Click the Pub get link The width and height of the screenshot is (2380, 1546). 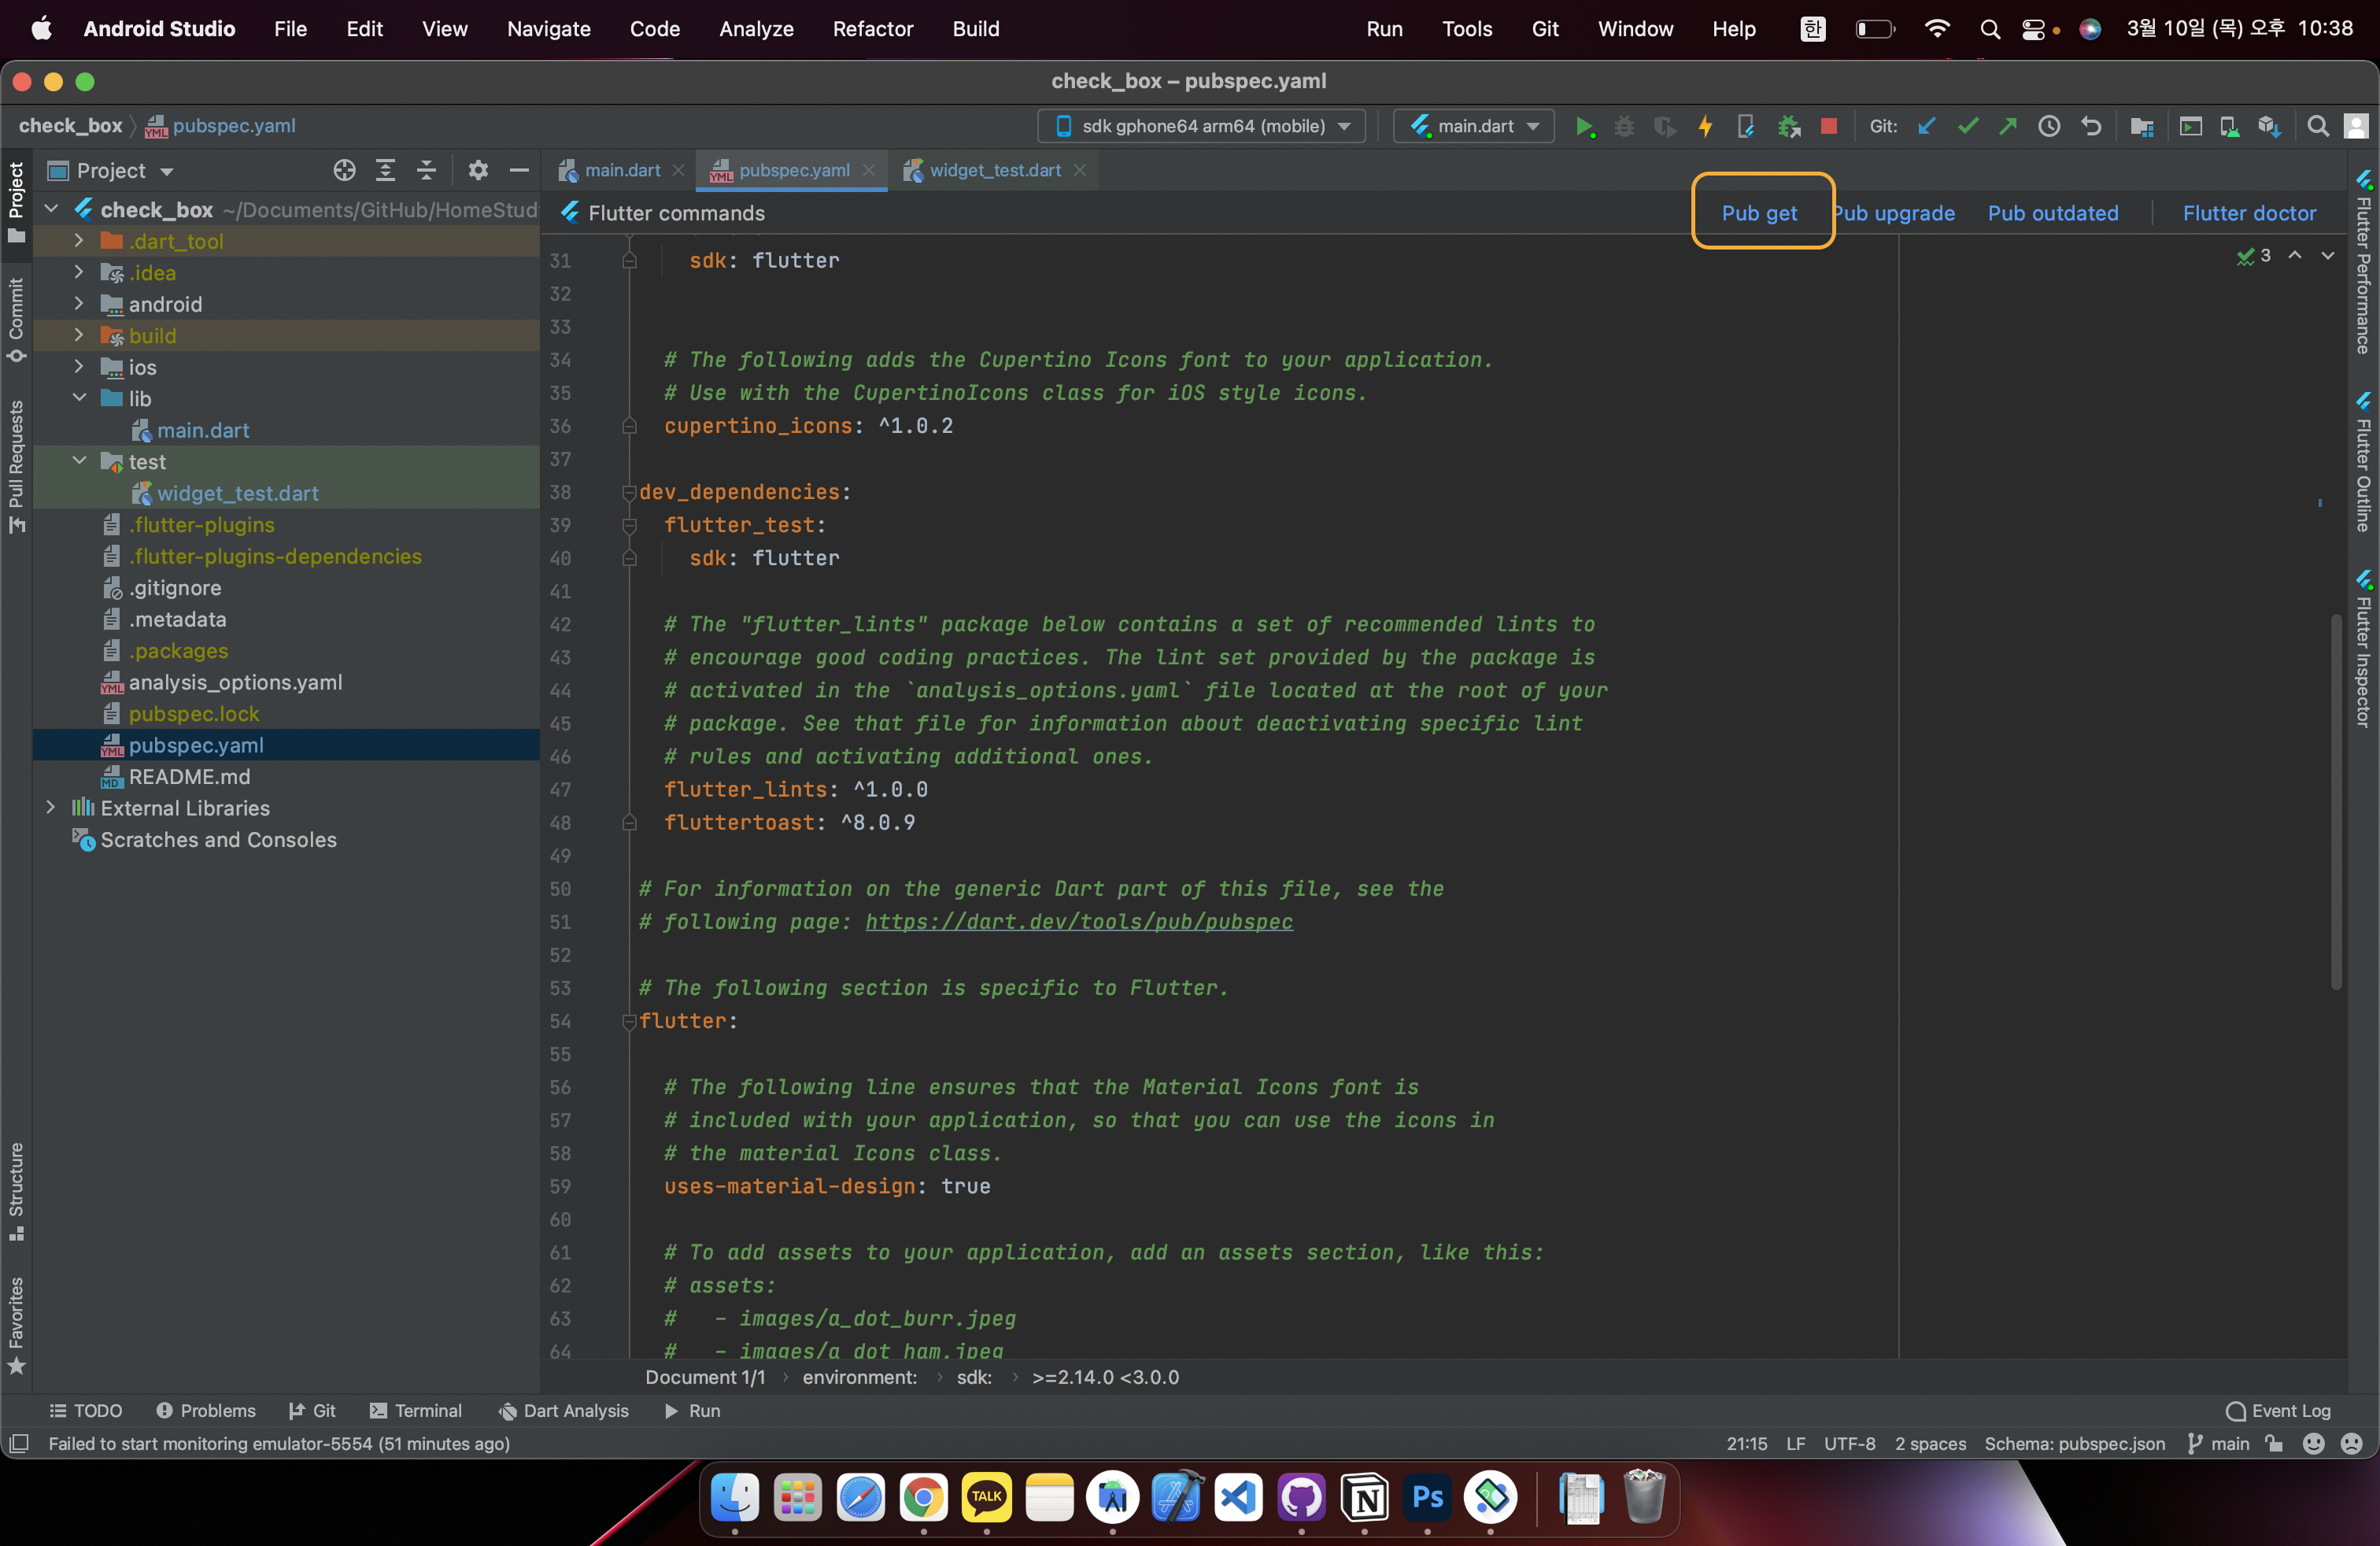tap(1758, 212)
